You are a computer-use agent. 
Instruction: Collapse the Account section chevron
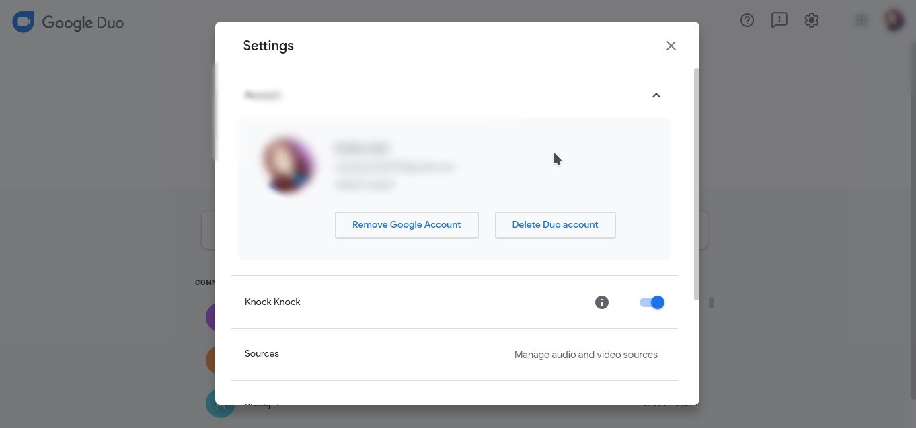(x=656, y=95)
